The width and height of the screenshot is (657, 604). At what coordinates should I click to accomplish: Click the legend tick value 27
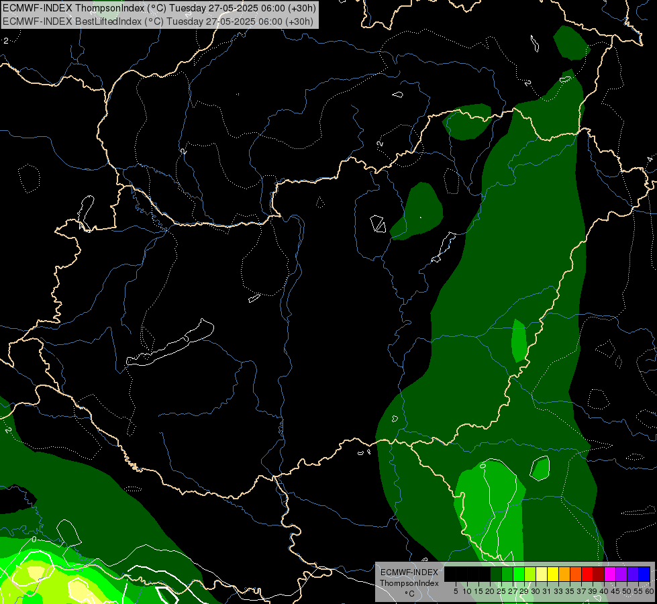pos(513,591)
